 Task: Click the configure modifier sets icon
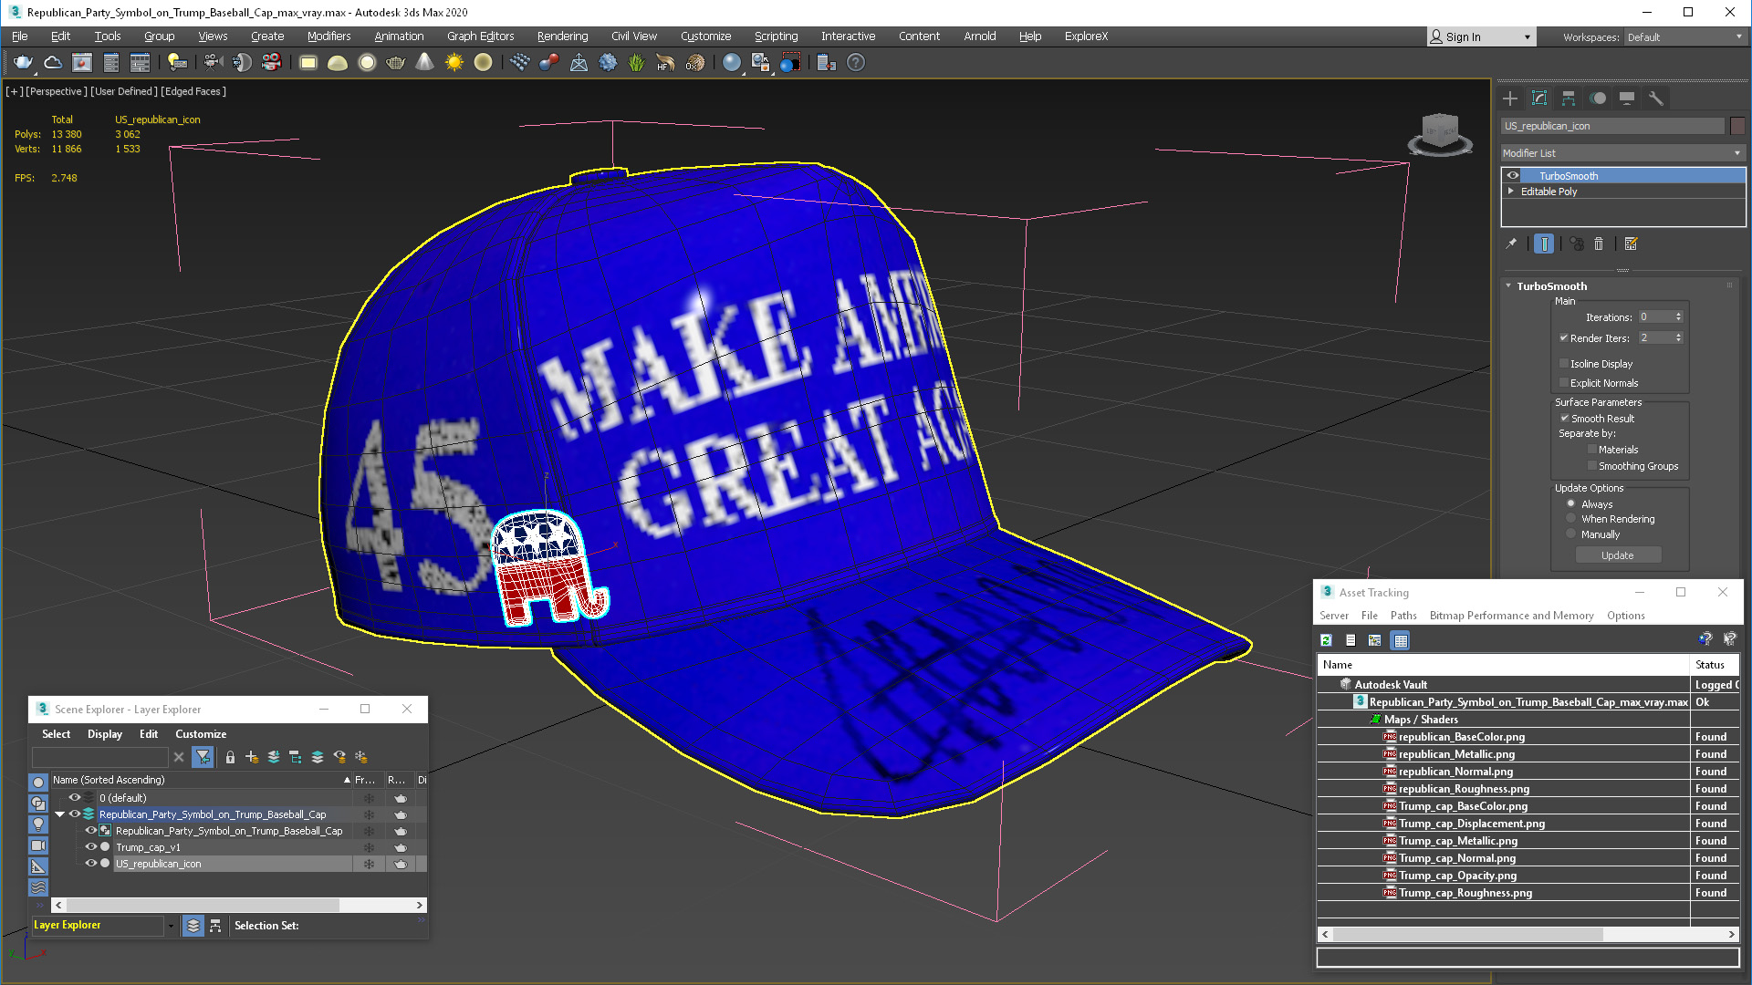1632,244
